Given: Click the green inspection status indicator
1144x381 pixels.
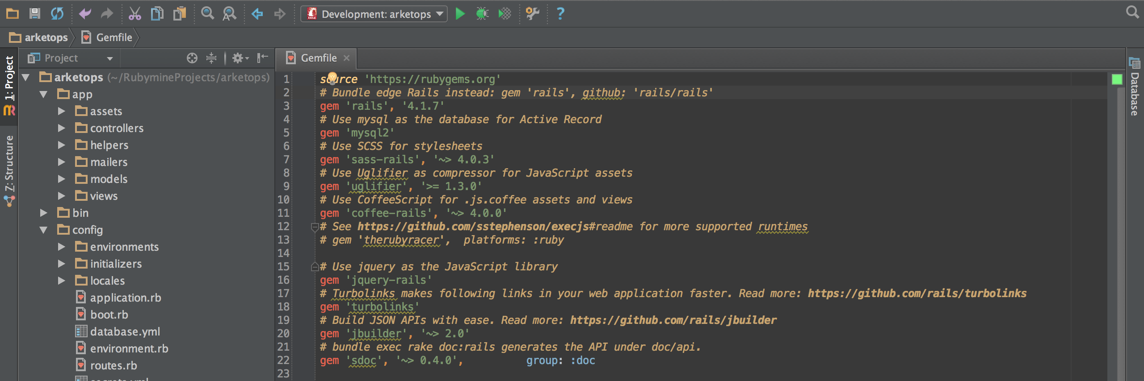Looking at the screenshot, I should pyautogui.click(x=1117, y=79).
